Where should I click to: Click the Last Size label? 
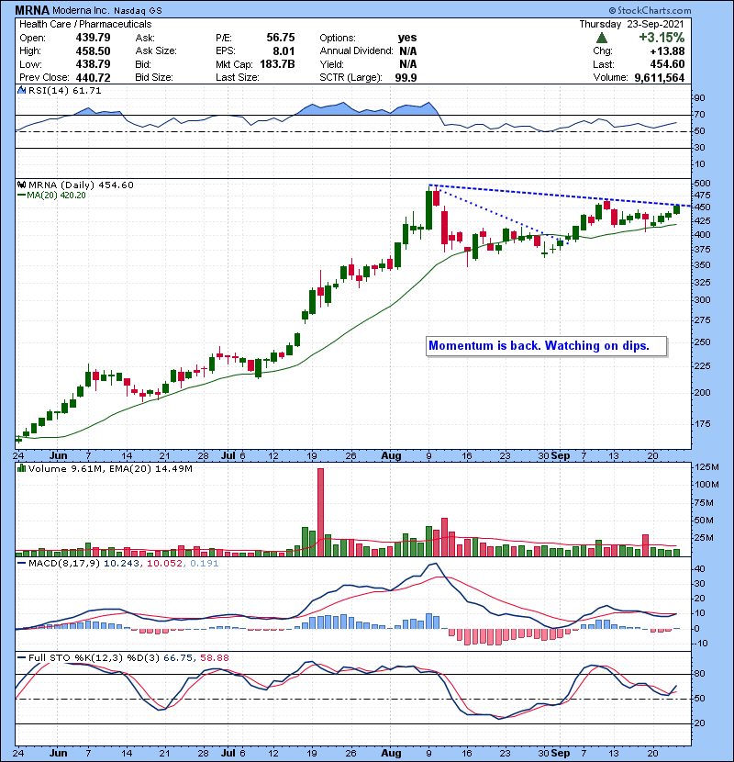[x=238, y=78]
